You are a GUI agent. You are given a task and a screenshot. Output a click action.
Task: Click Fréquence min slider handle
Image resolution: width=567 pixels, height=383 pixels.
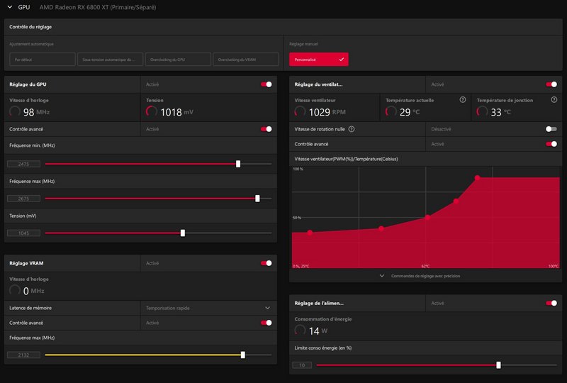(x=238, y=164)
